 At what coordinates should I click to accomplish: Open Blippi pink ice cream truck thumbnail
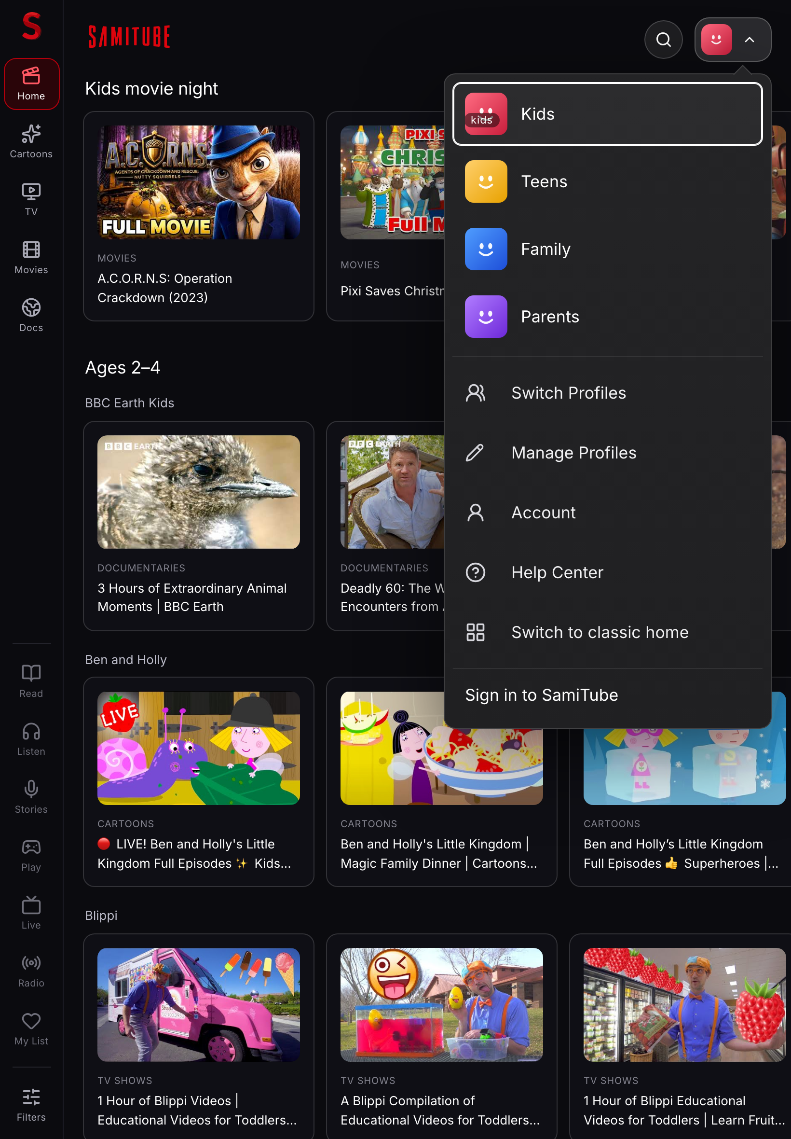tap(198, 1005)
